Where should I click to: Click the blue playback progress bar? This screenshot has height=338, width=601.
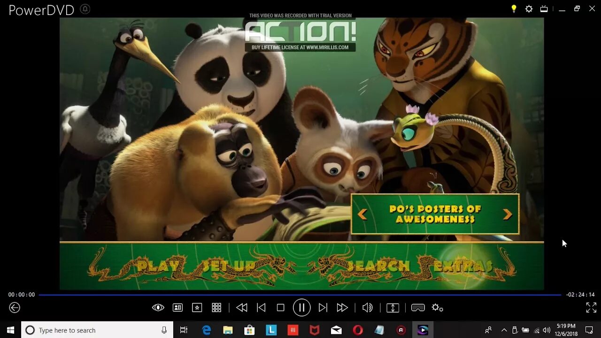click(x=300, y=295)
